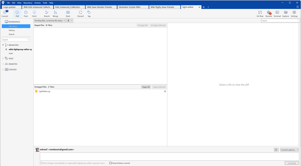This screenshot has width=301, height=166.
Task: Fetch from remote using Fetch icon
Action: point(34,14)
